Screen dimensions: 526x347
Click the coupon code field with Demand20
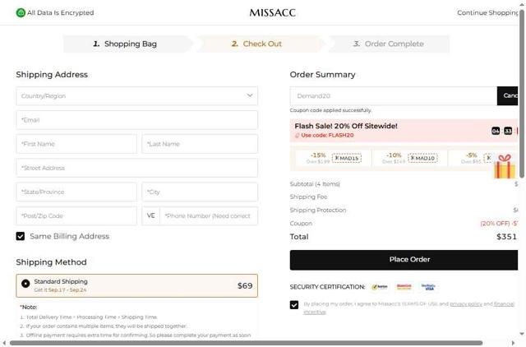(x=394, y=96)
